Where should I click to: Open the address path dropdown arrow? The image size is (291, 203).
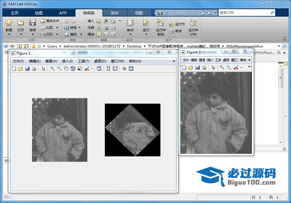279,46
